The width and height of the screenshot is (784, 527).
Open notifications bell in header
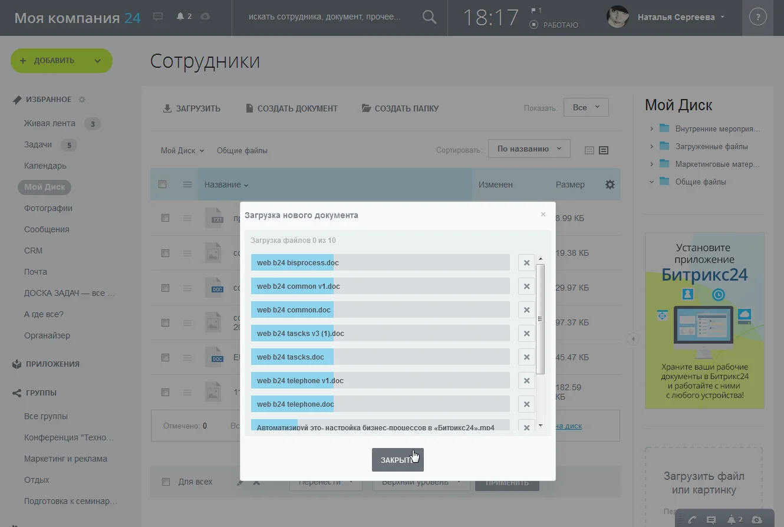[180, 17]
